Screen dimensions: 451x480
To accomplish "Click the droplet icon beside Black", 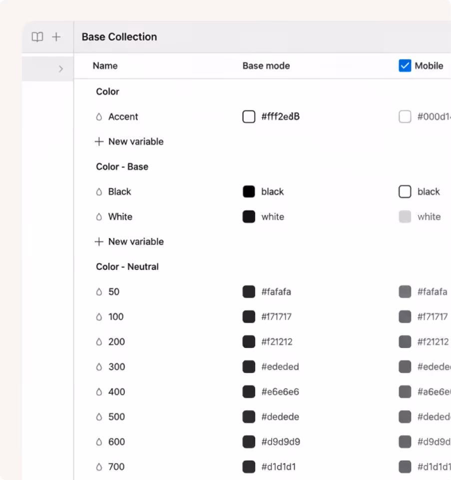I will pyautogui.click(x=99, y=191).
